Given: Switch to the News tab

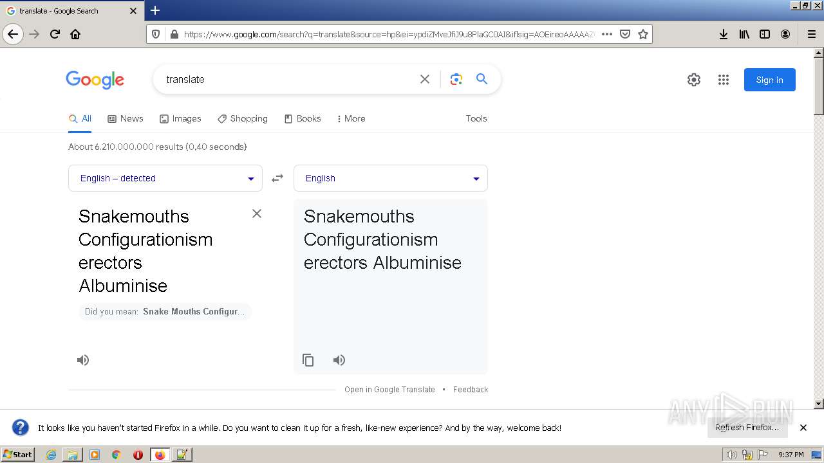Looking at the screenshot, I should click(126, 118).
